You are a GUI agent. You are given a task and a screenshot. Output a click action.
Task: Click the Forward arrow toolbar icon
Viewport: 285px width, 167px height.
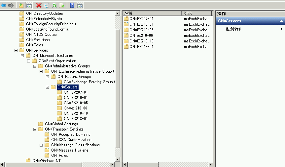(11, 6)
